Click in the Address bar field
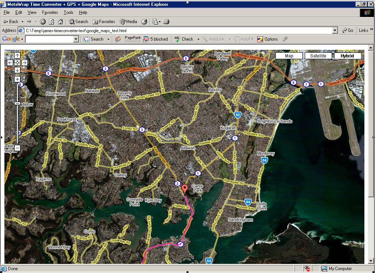The width and height of the screenshot is (375, 273). 178,30
